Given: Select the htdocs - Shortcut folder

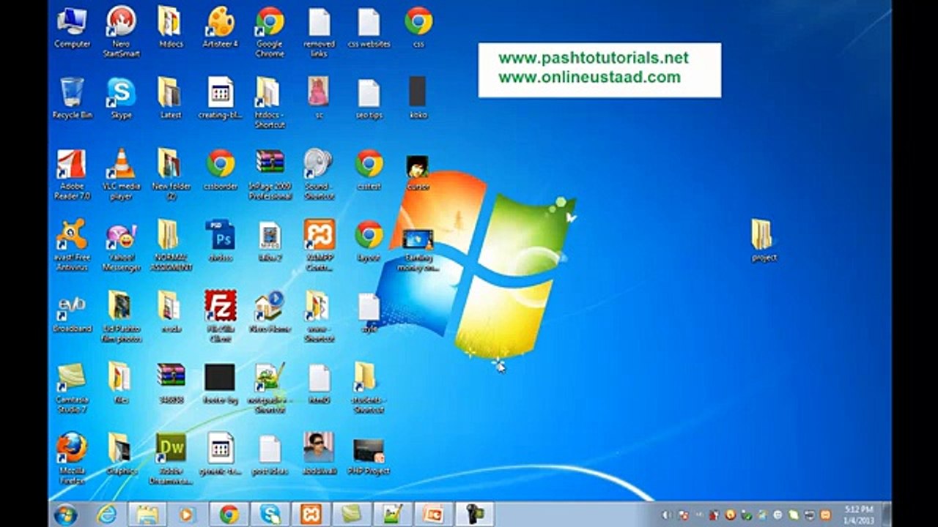Looking at the screenshot, I should point(270,103).
